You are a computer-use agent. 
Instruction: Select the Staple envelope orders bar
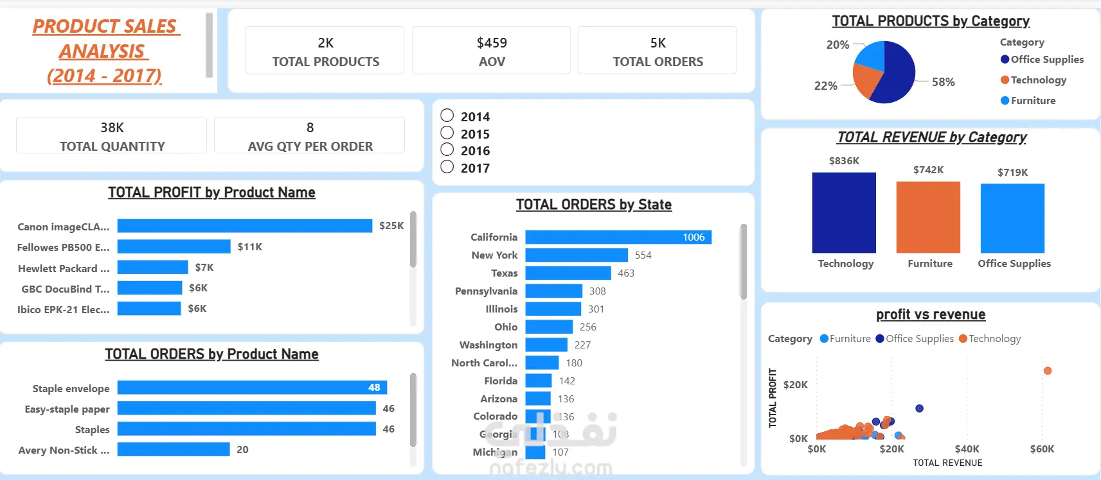[252, 388]
